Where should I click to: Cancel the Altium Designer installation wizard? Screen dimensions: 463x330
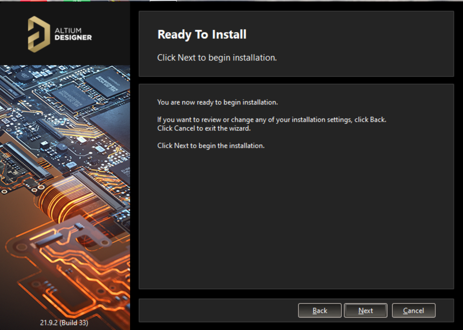(x=414, y=311)
